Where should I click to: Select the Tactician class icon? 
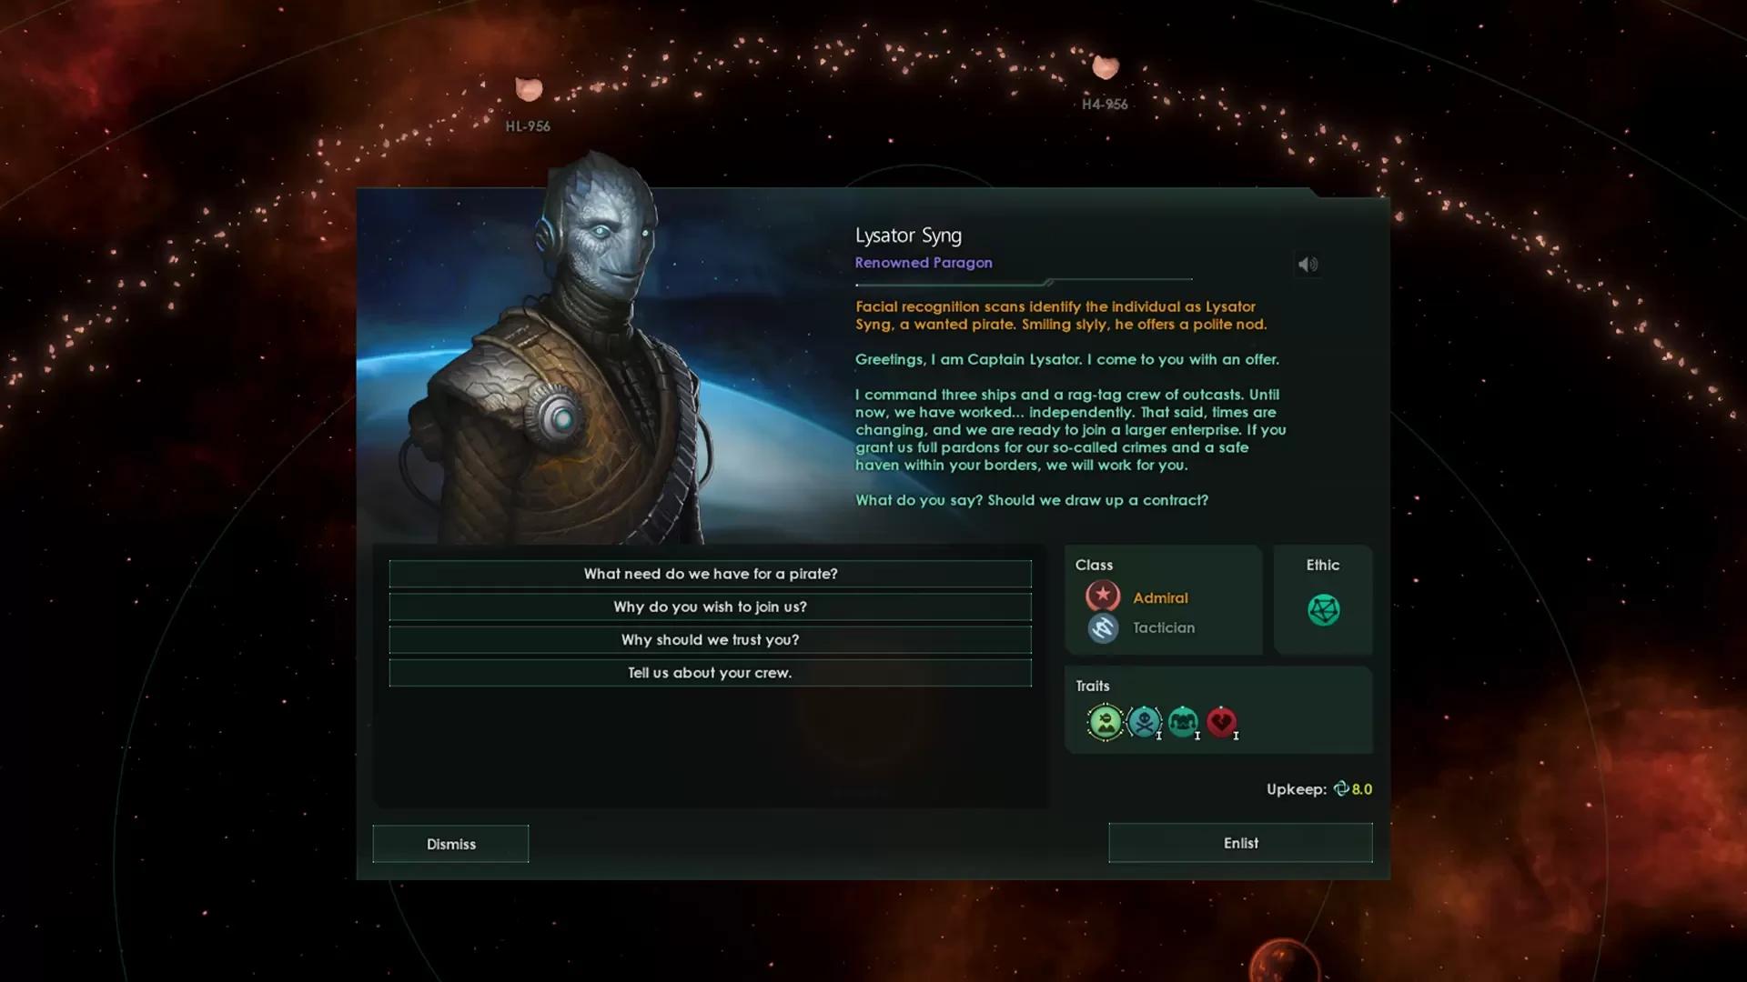click(1103, 627)
